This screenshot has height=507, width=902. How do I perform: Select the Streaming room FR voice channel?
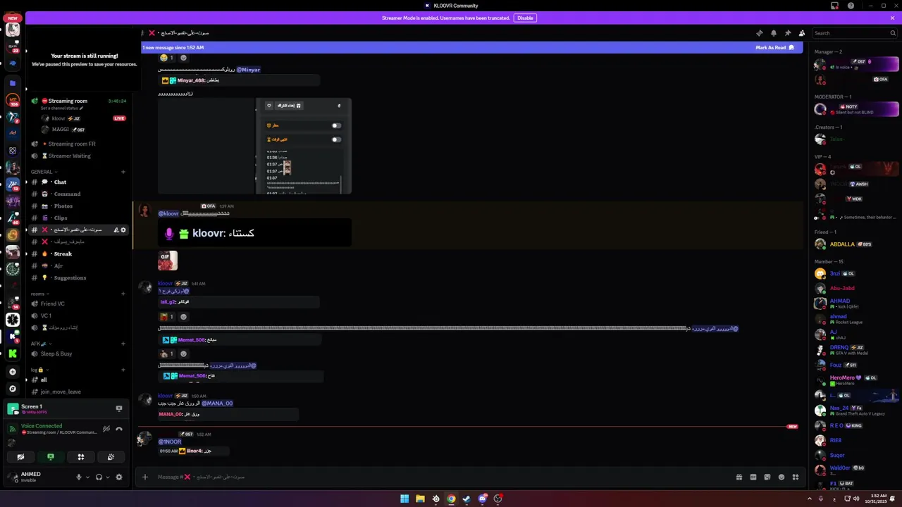(x=78, y=144)
